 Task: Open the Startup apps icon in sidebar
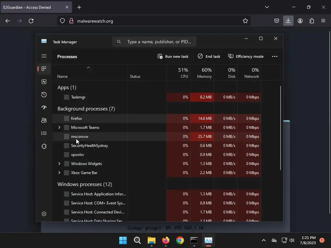[x=44, y=107]
